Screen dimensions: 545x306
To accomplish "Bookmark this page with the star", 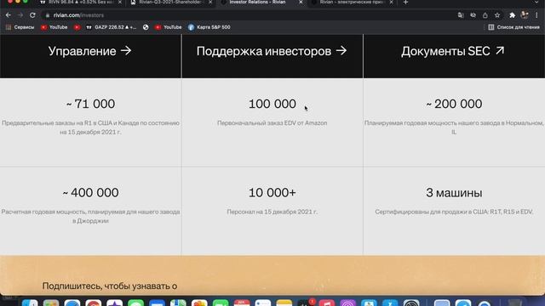I will [497, 15].
